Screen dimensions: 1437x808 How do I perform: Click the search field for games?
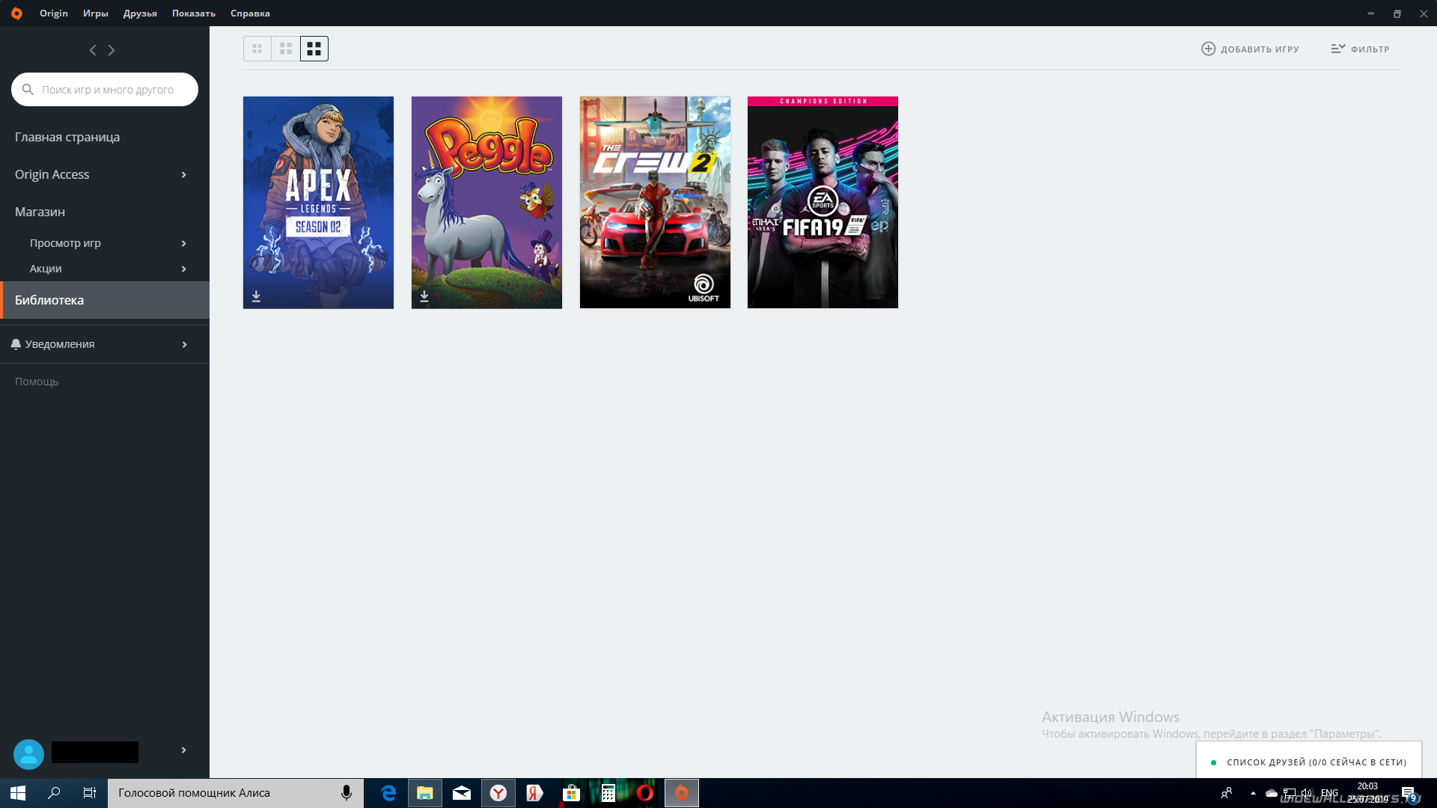105,90
